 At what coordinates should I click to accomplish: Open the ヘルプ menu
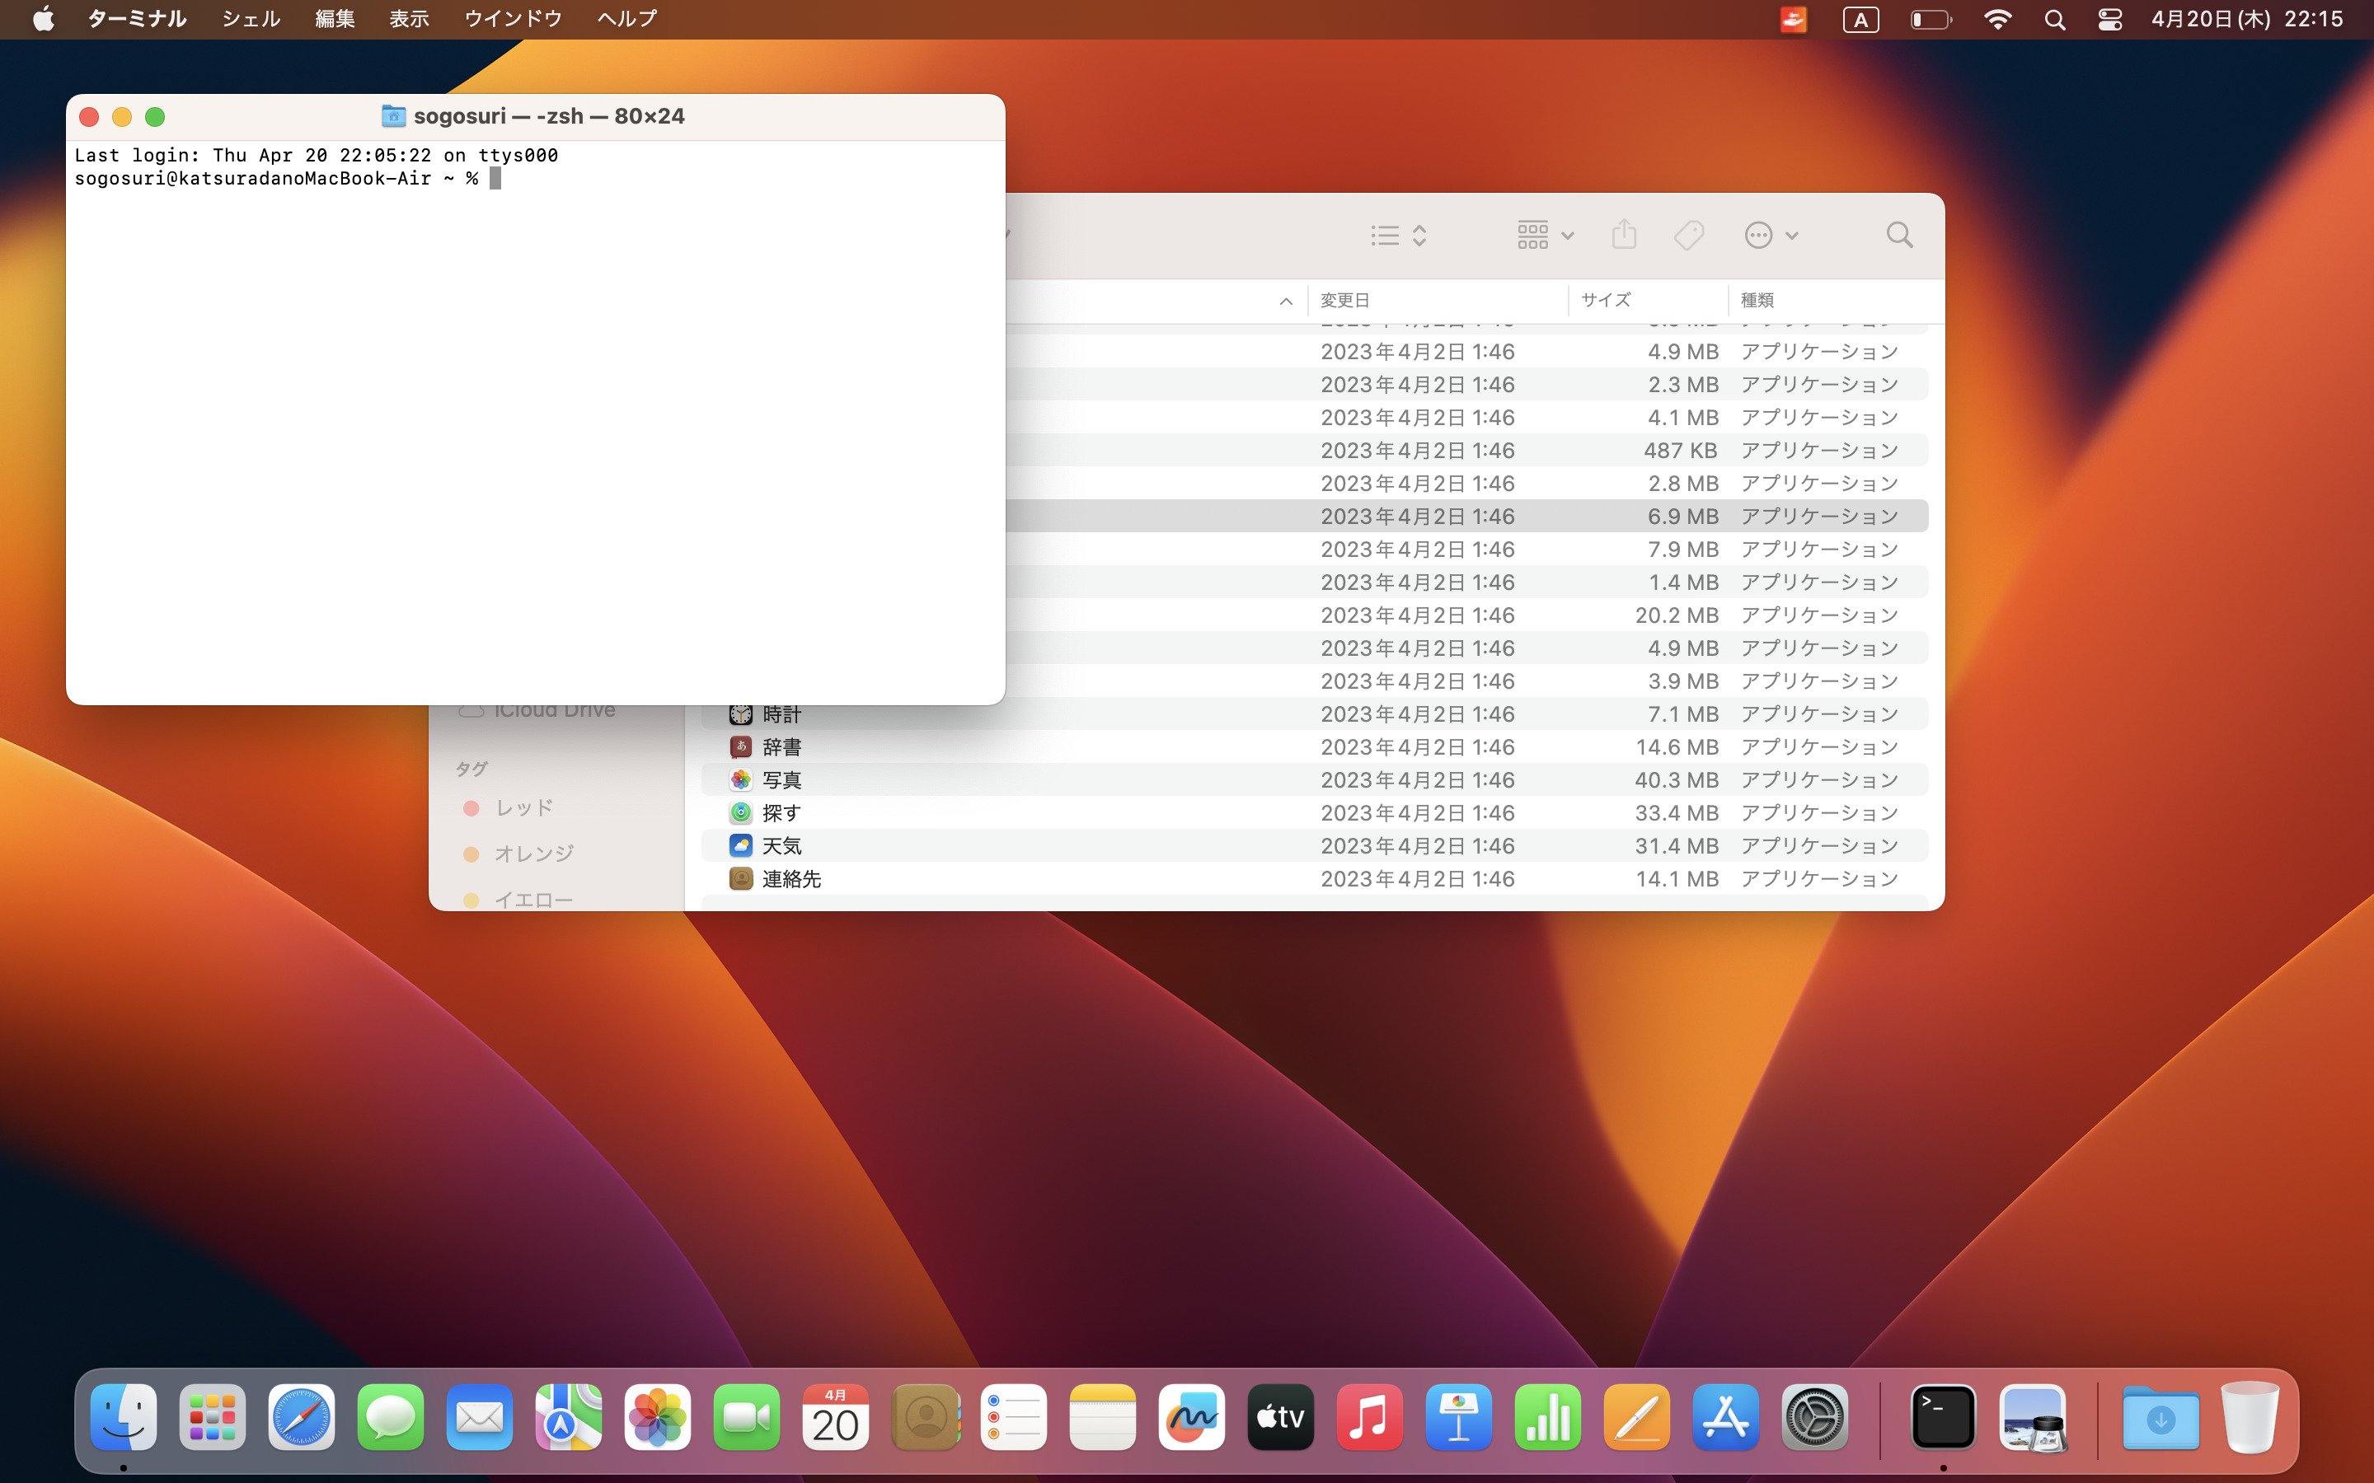click(626, 19)
